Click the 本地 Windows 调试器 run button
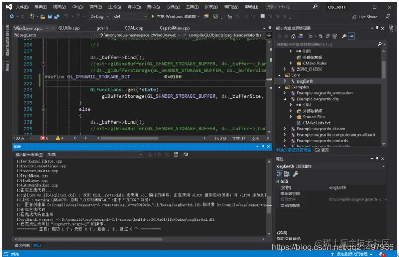The height and width of the screenshot is (257, 399). 174,16
